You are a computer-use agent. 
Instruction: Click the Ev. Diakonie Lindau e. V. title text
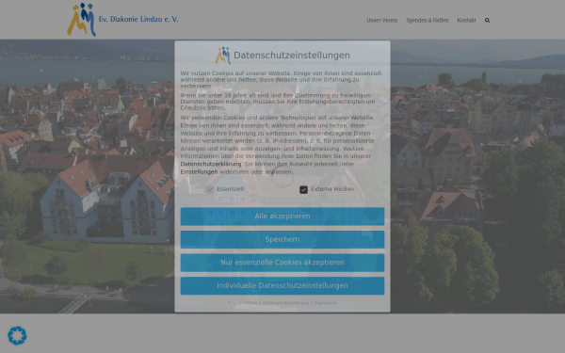[x=138, y=19]
